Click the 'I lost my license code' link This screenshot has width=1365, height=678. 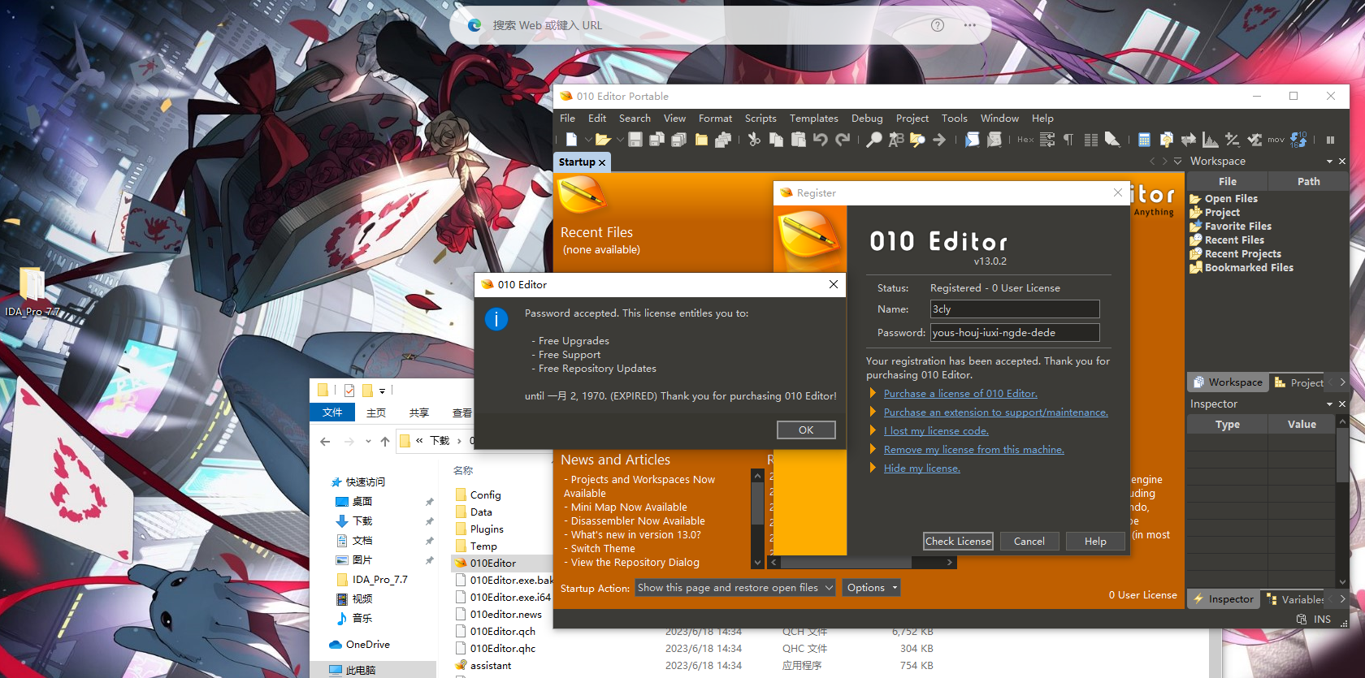click(x=936, y=431)
